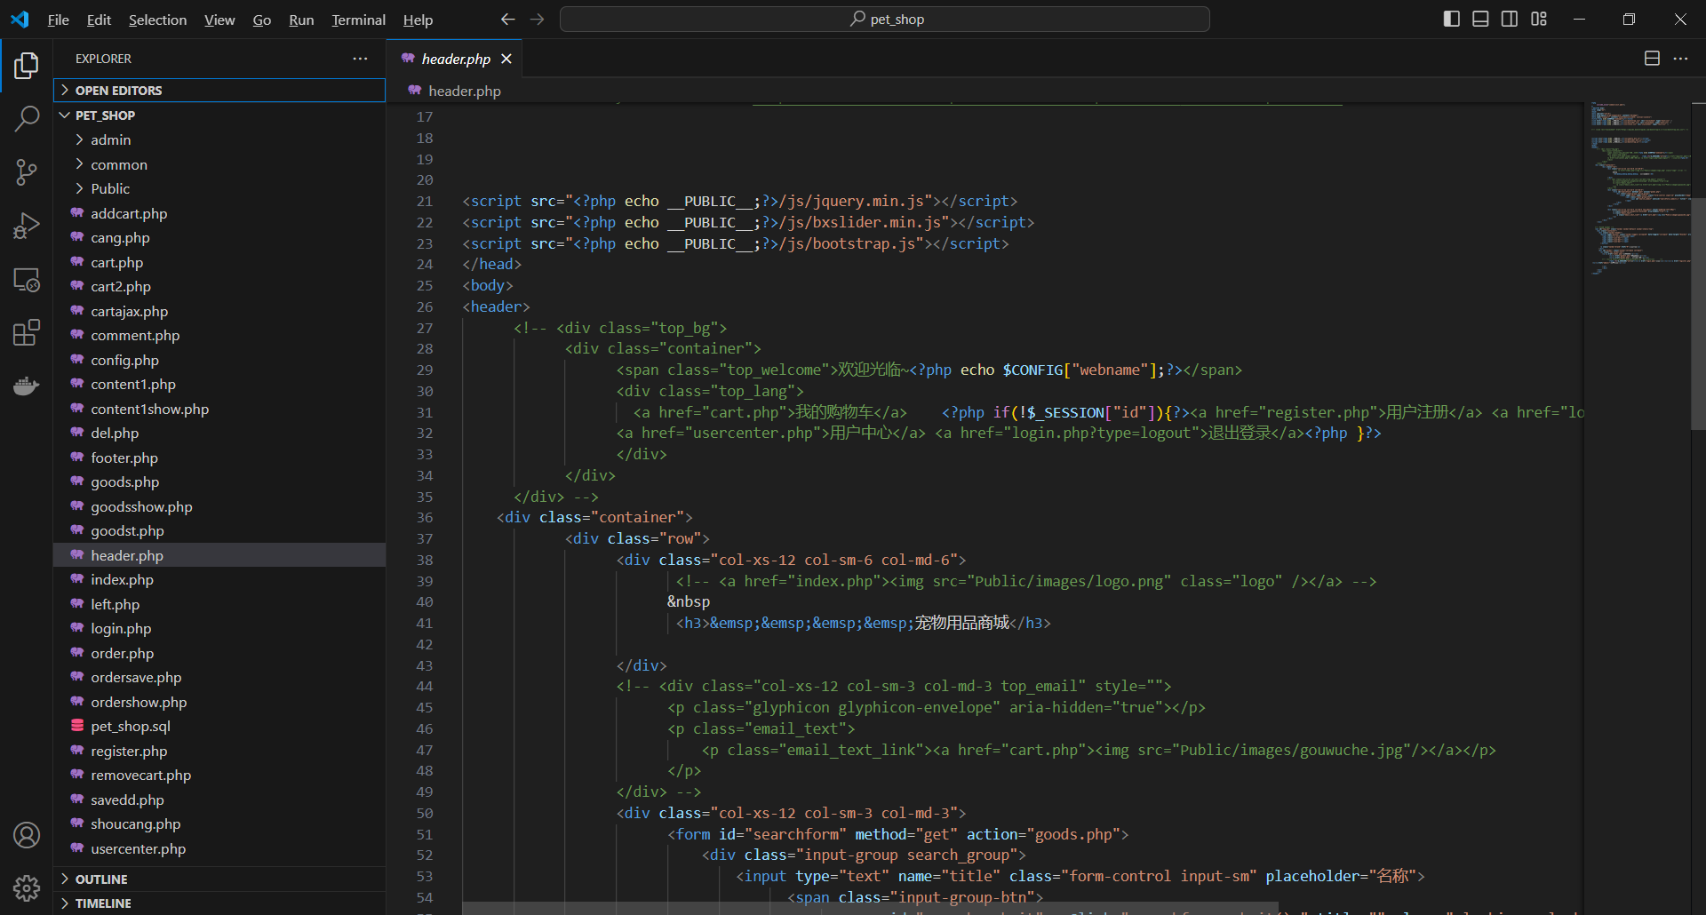The width and height of the screenshot is (1706, 915).
Task: Select the header.php editor tab
Action: [x=454, y=59]
